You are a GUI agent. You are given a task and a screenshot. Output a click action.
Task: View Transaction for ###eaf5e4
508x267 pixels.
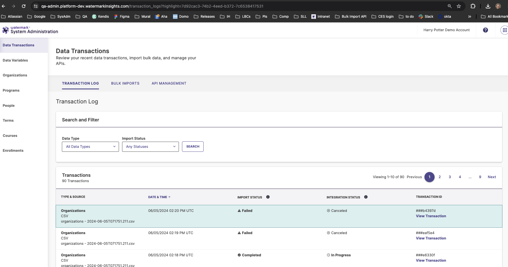[x=431, y=238]
